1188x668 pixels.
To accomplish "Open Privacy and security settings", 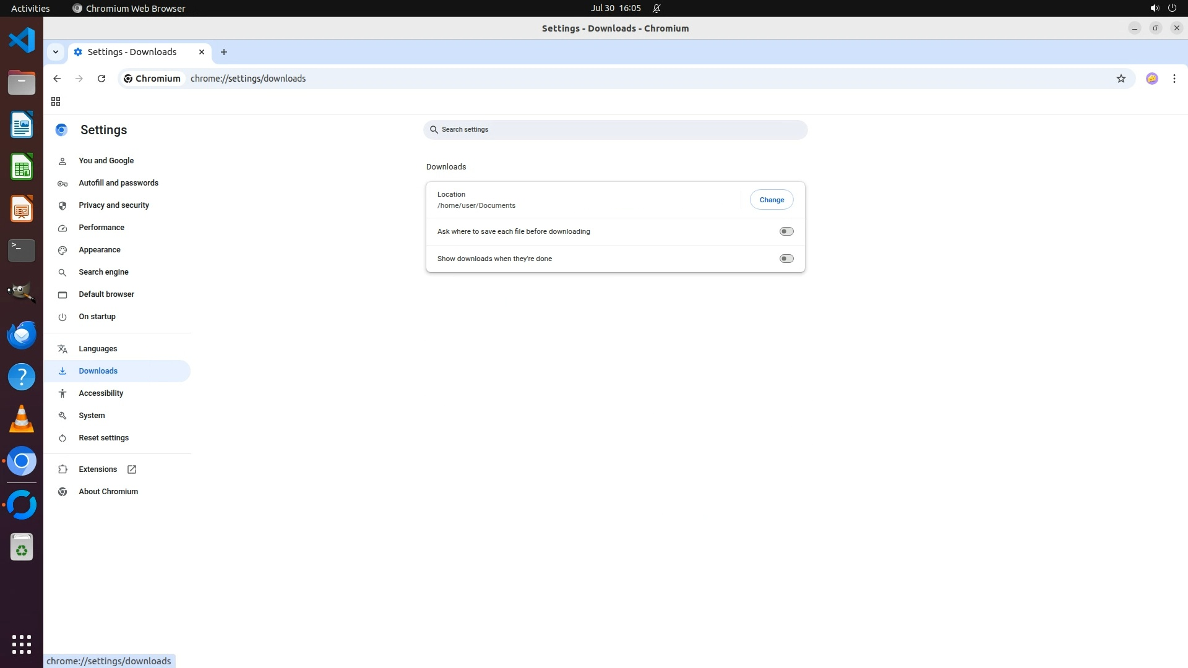I will pyautogui.click(x=114, y=205).
